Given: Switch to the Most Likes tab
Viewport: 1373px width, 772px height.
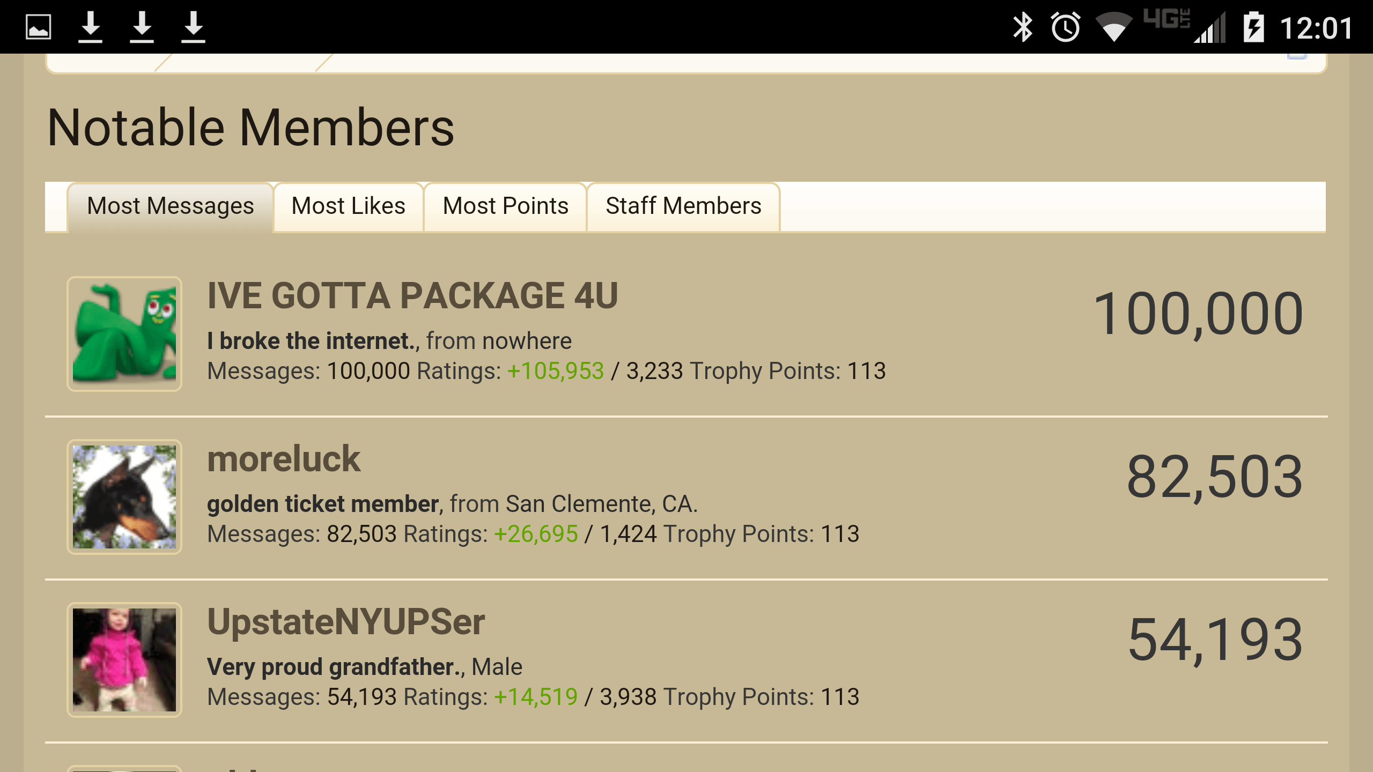Looking at the screenshot, I should [349, 206].
